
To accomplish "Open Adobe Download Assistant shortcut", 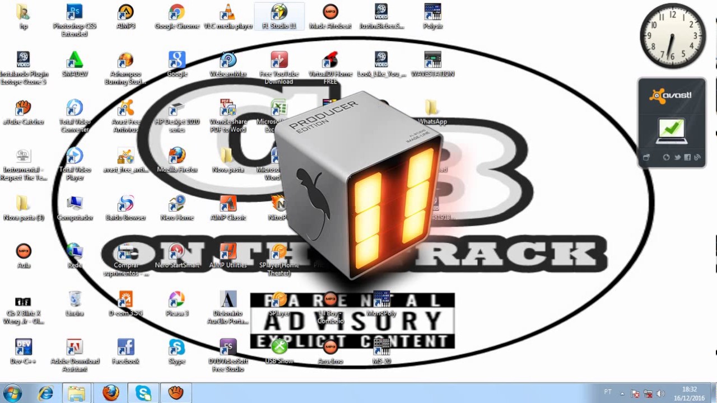I will 75,354.
